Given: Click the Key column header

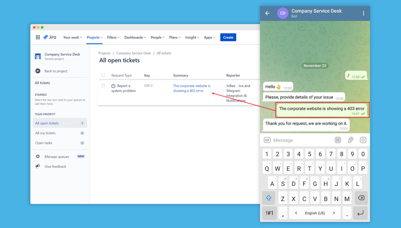Looking at the screenshot, I should [x=147, y=75].
